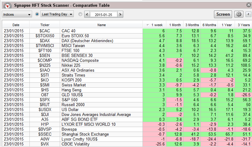Select the $VIX ticker cell
The image size is (252, 147).
[45, 144]
